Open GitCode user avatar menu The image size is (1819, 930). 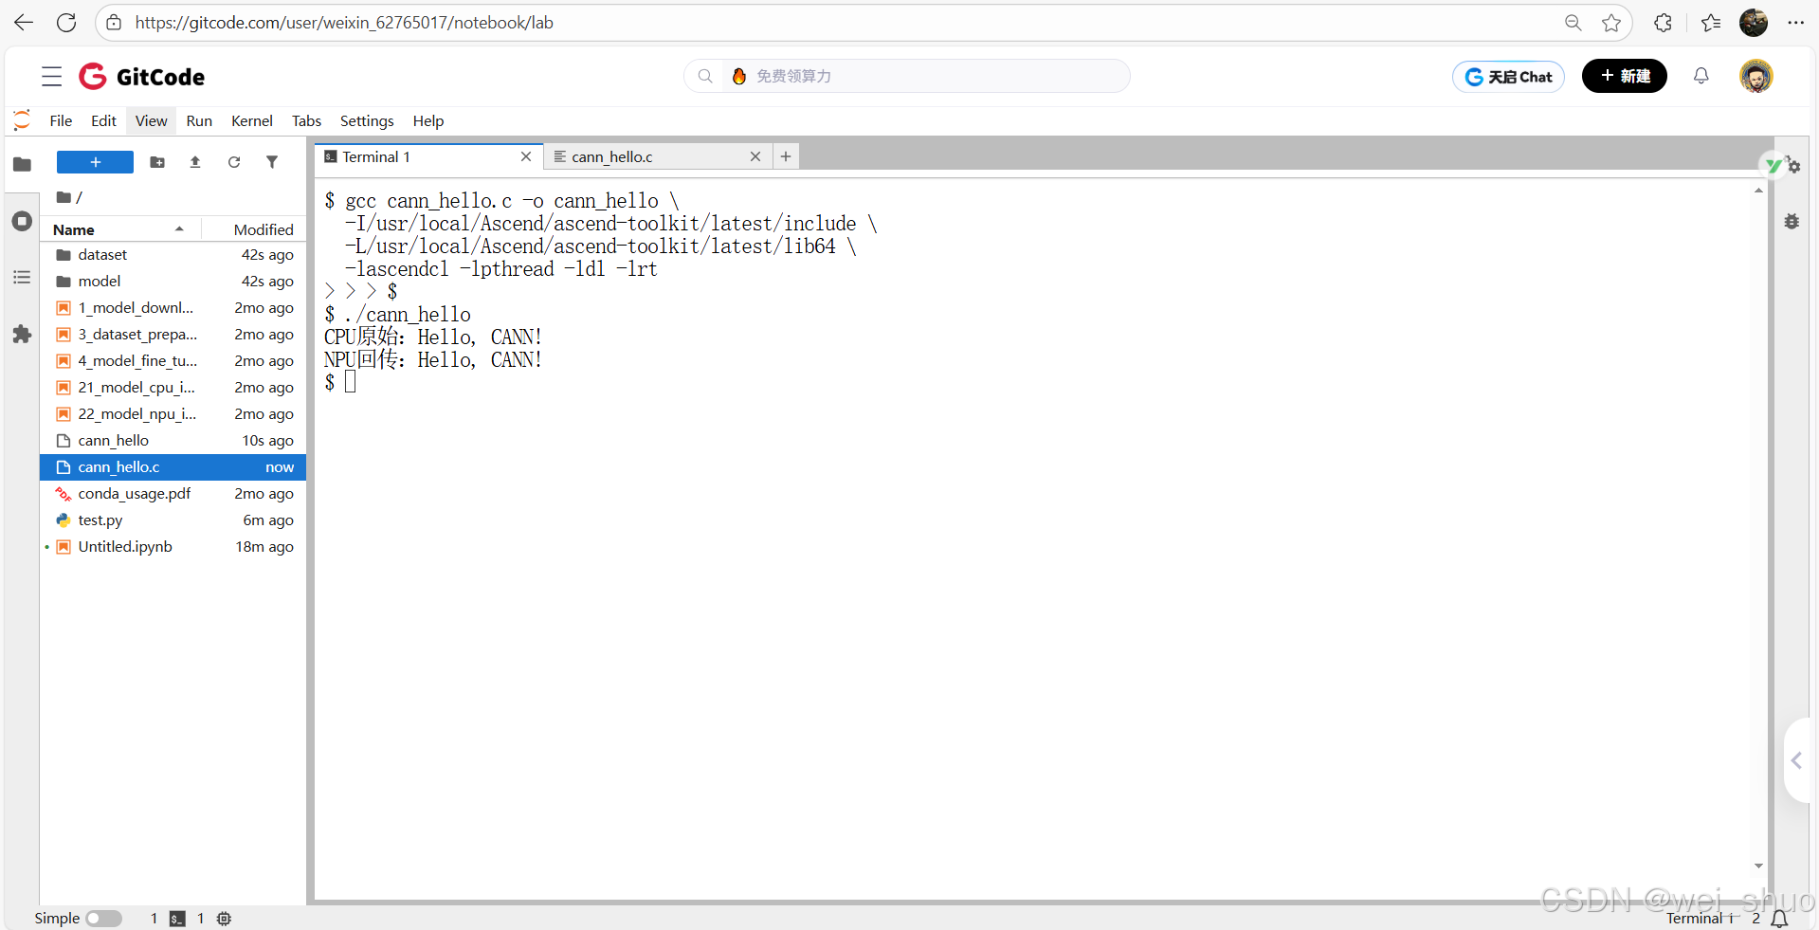1755,76
